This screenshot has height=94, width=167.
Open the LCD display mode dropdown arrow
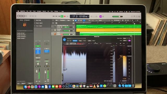tap(89, 16)
